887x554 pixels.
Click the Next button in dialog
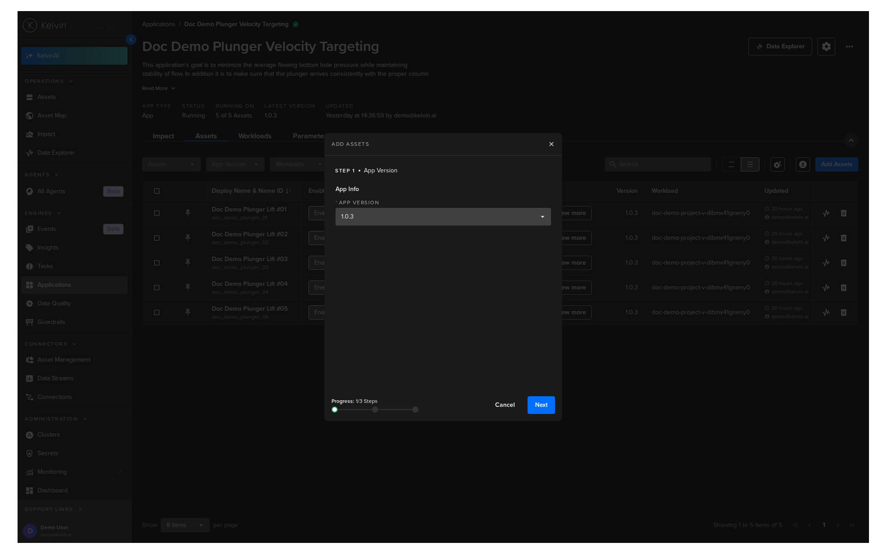pyautogui.click(x=541, y=405)
